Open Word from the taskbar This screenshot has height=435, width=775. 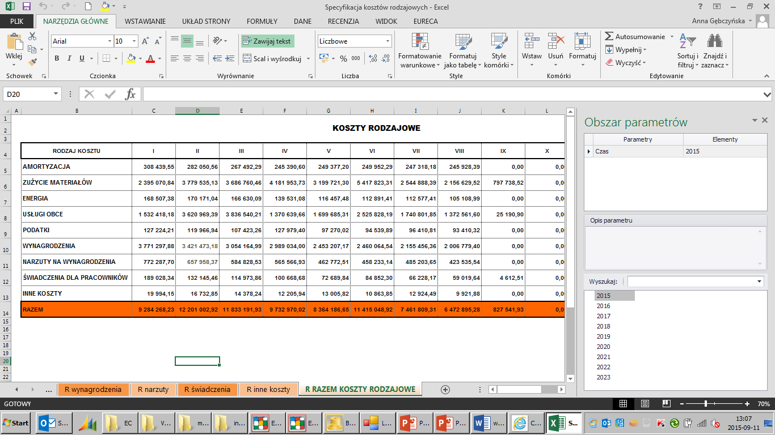[489, 423]
